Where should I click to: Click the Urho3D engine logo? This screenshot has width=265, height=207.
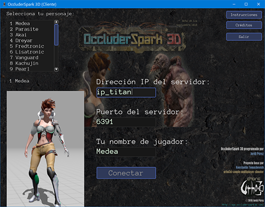pyautogui.click(x=252, y=186)
